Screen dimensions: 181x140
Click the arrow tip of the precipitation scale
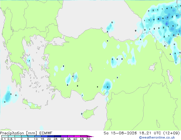pos(90,136)
